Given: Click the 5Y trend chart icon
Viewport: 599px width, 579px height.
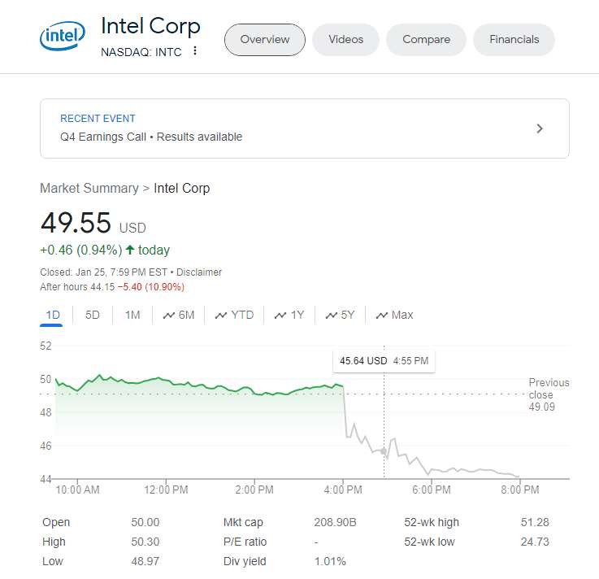Looking at the screenshot, I should 332,316.
